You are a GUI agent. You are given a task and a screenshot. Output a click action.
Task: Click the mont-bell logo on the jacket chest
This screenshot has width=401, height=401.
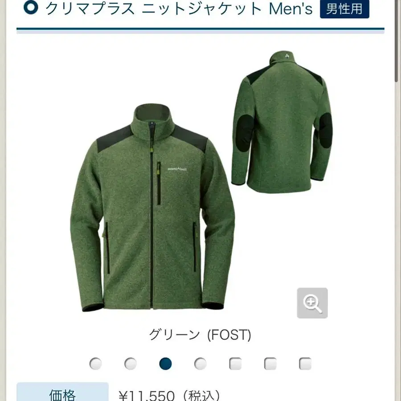[x=177, y=169]
